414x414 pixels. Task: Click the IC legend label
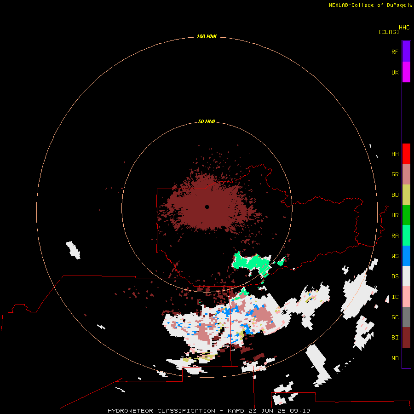395,297
